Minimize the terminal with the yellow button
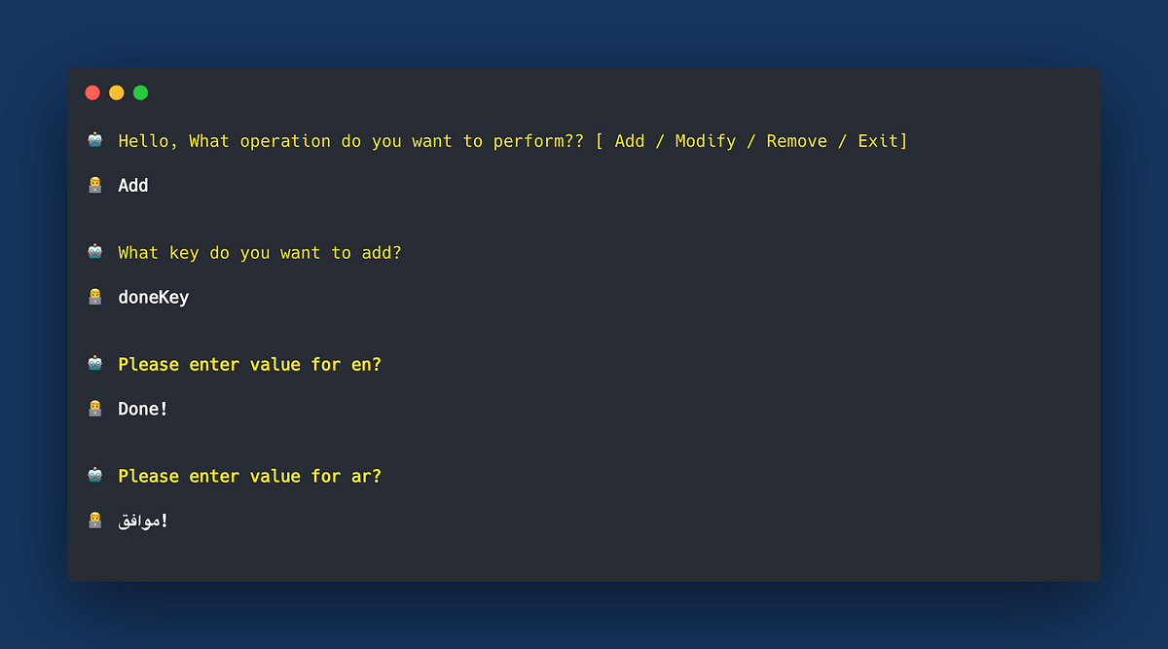 click(x=116, y=91)
